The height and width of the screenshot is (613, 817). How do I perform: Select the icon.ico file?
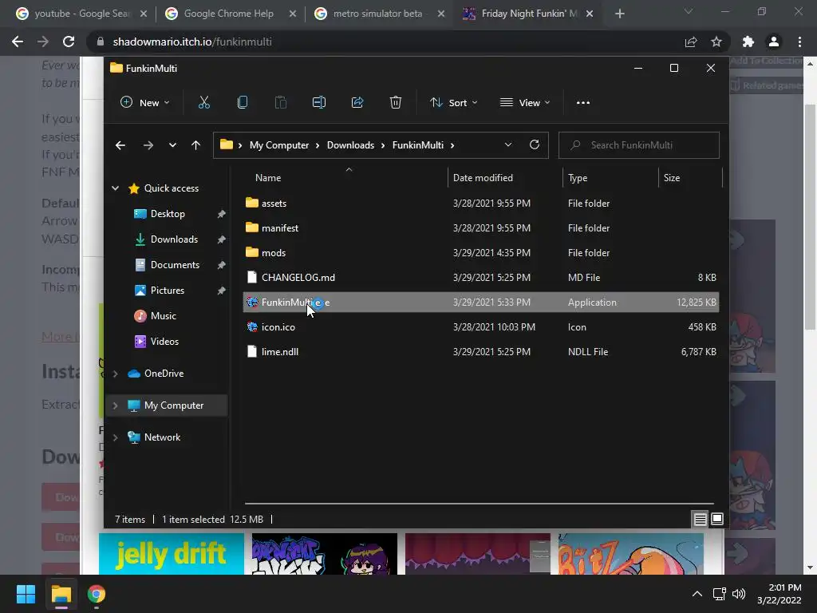coord(481,326)
